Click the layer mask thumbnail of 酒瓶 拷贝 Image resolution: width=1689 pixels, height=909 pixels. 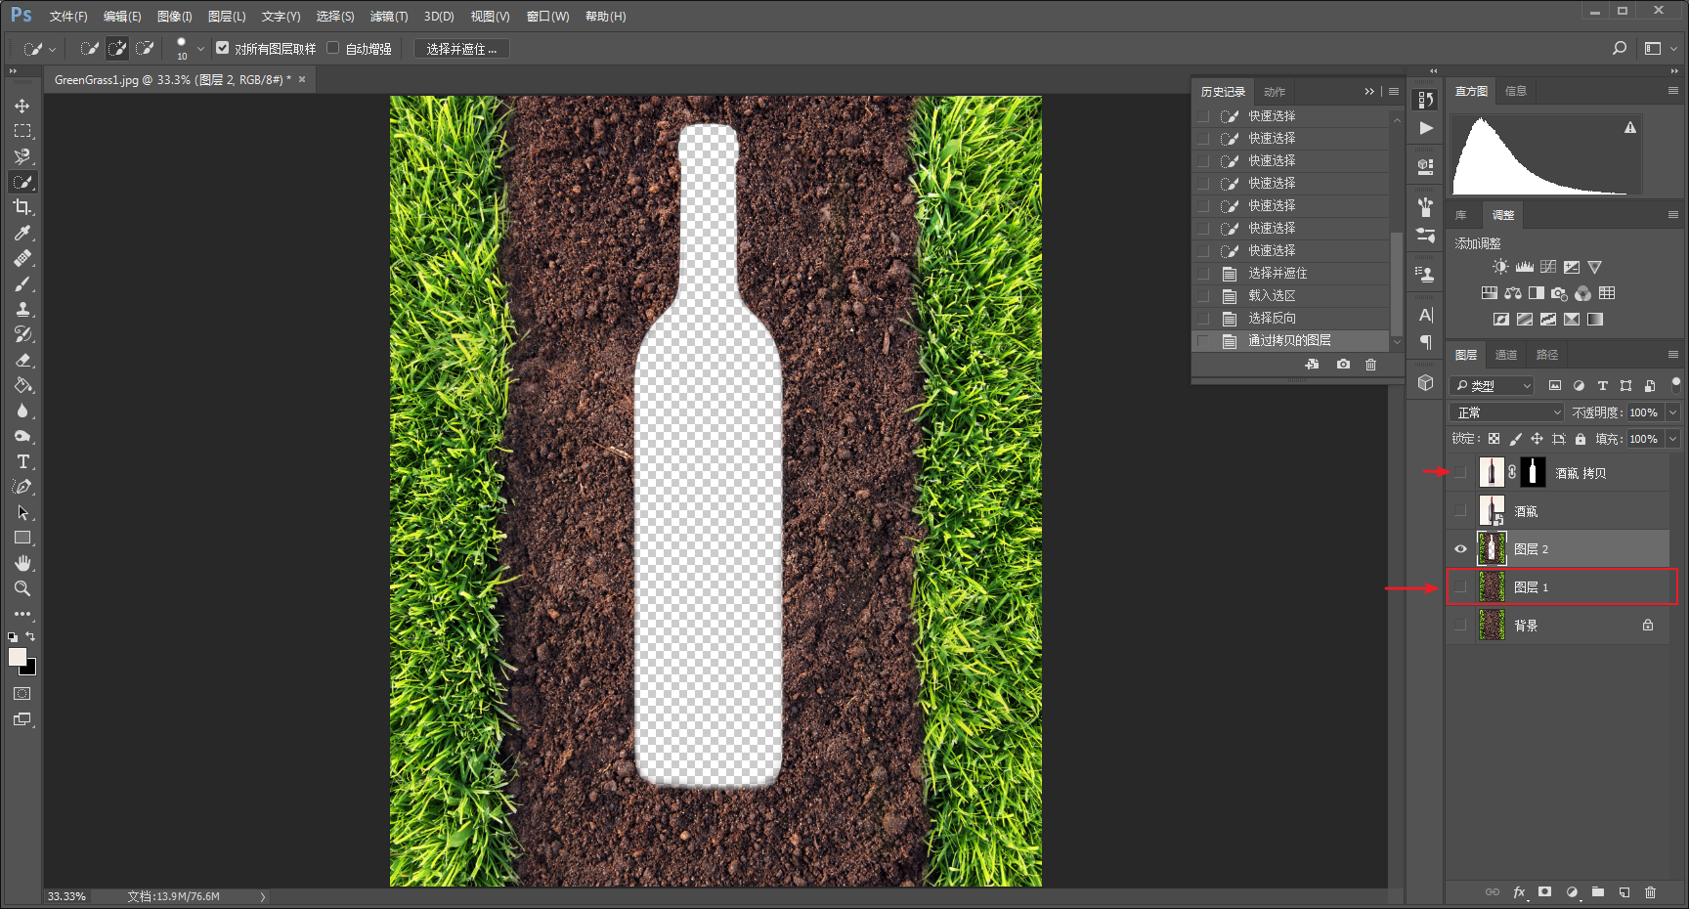tap(1533, 472)
